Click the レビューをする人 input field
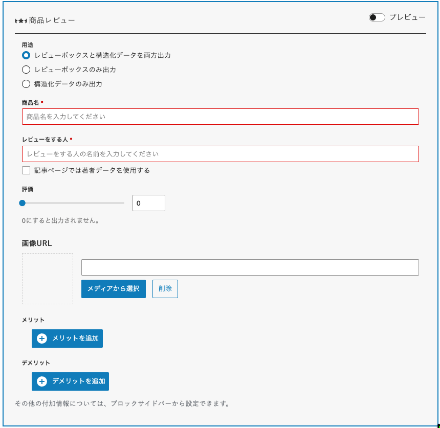Image resolution: width=440 pixels, height=428 pixels. click(220, 154)
